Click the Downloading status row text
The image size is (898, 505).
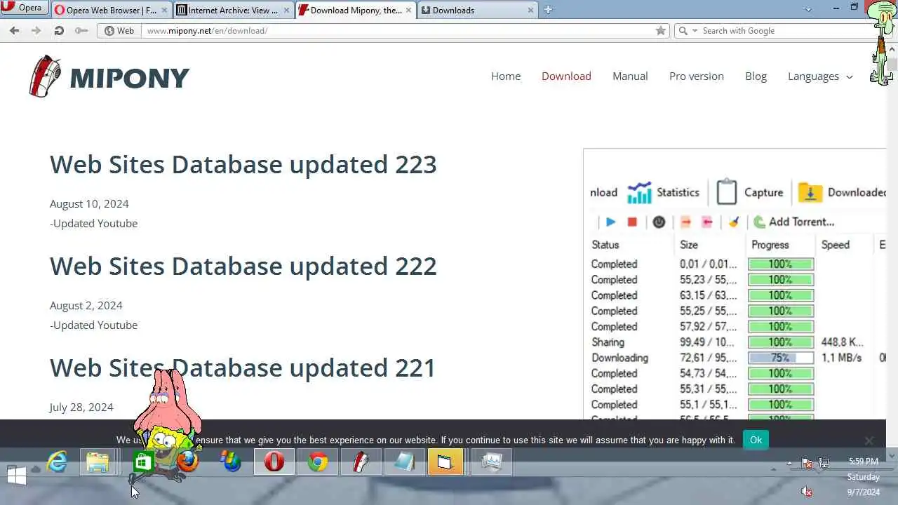(620, 358)
